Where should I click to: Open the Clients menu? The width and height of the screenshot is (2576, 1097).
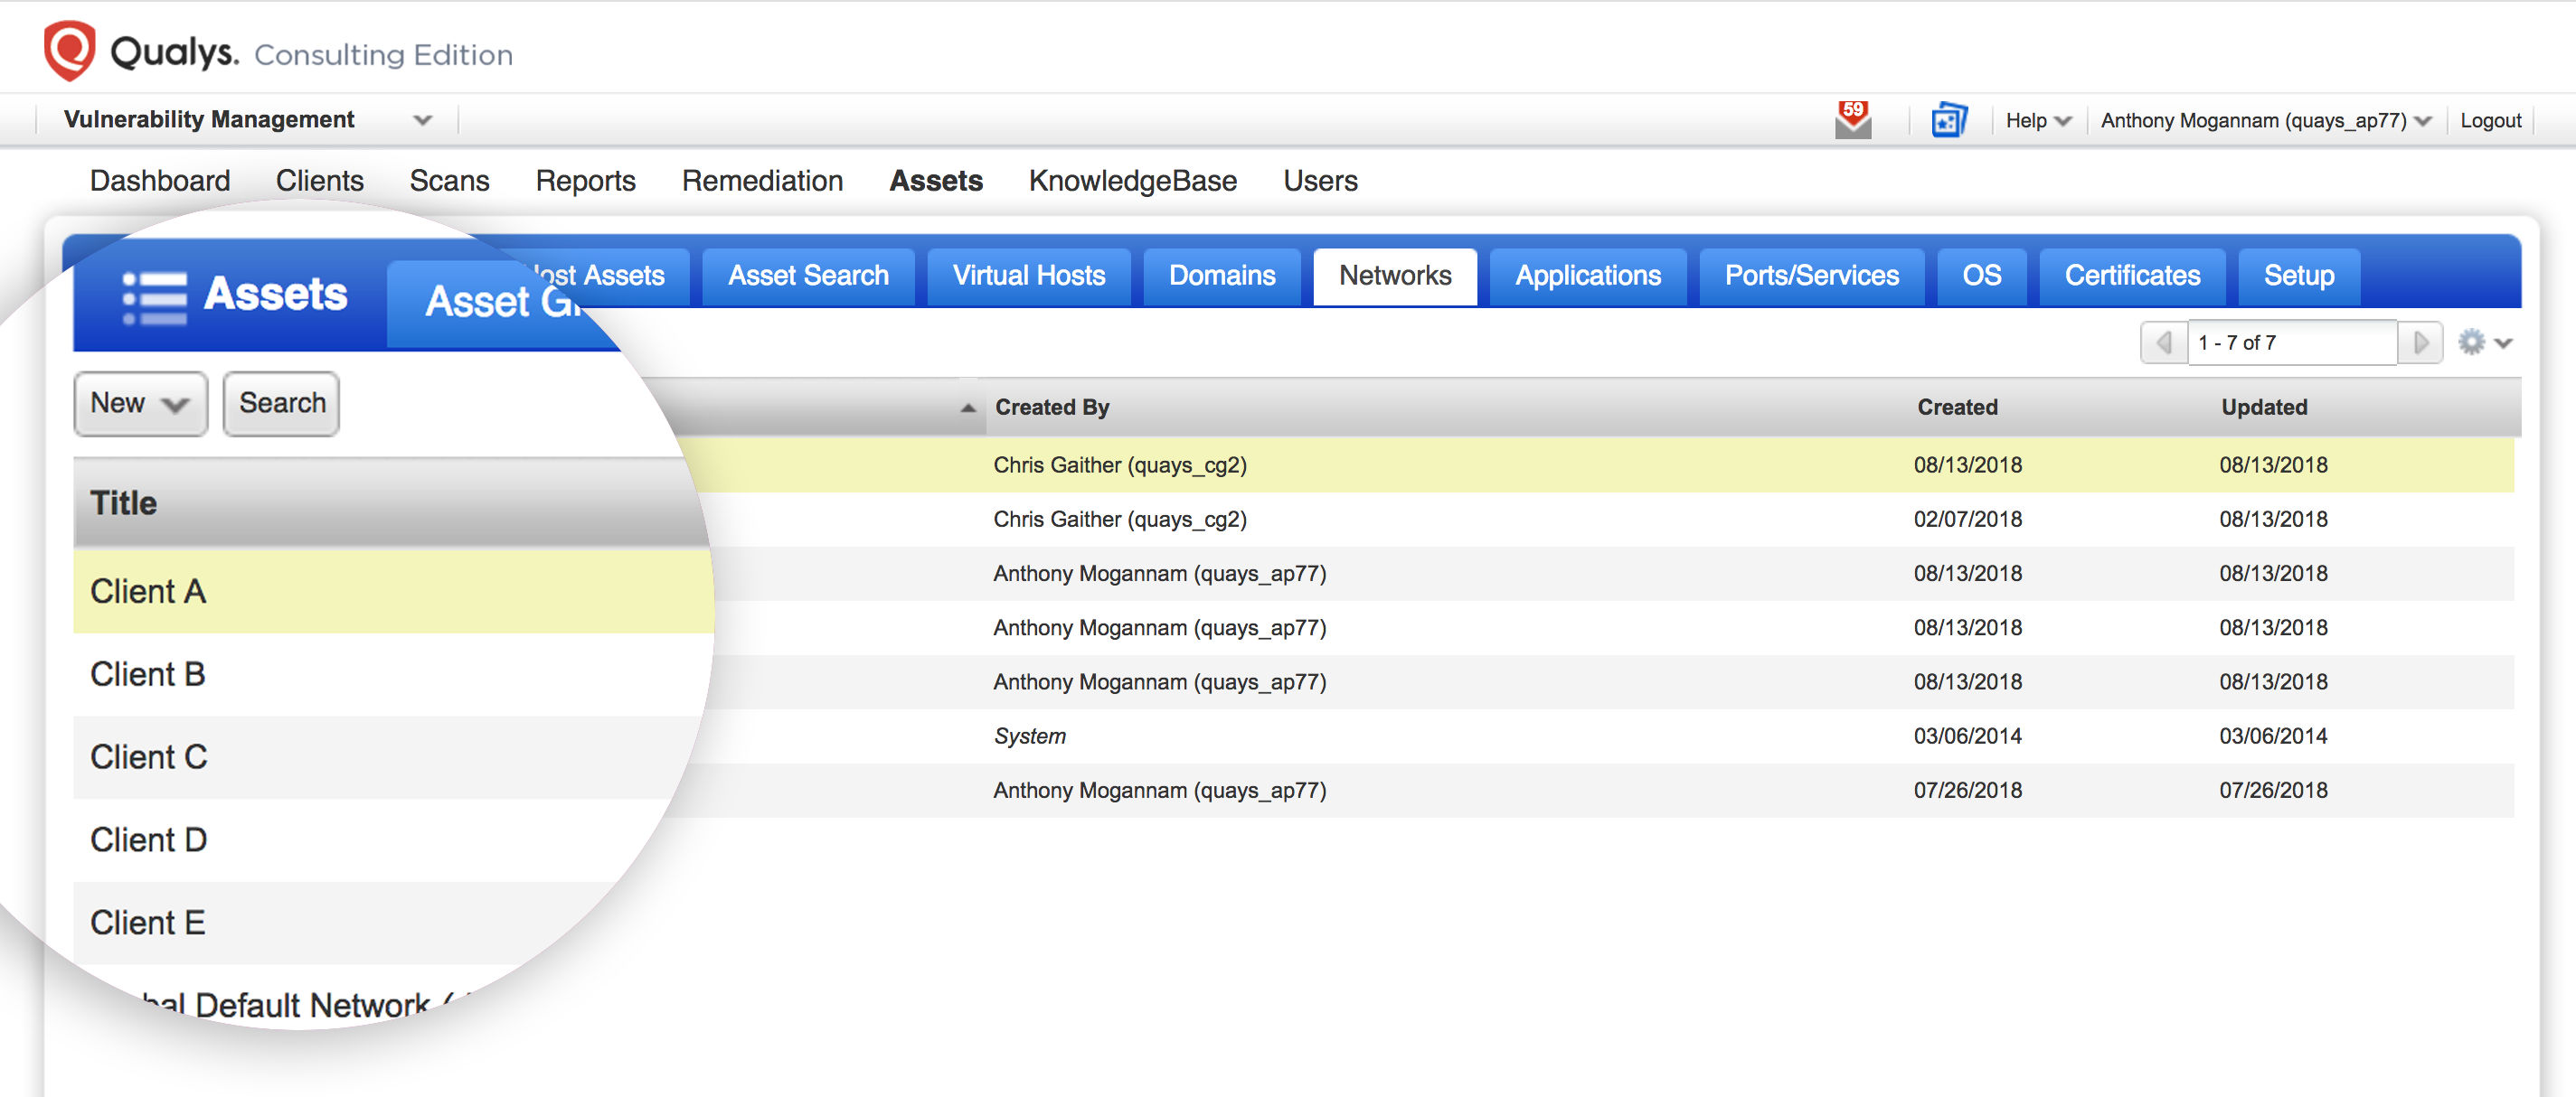(319, 181)
